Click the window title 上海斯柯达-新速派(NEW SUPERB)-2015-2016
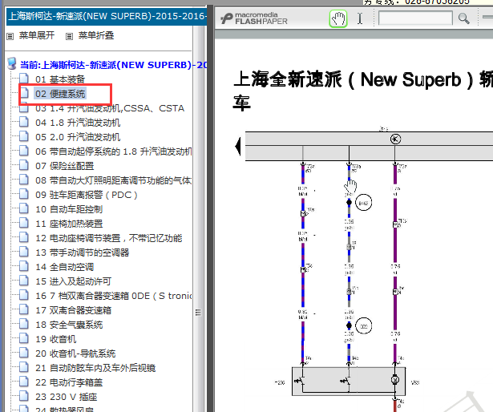The width and height of the screenshot is (493, 412). (107, 16)
